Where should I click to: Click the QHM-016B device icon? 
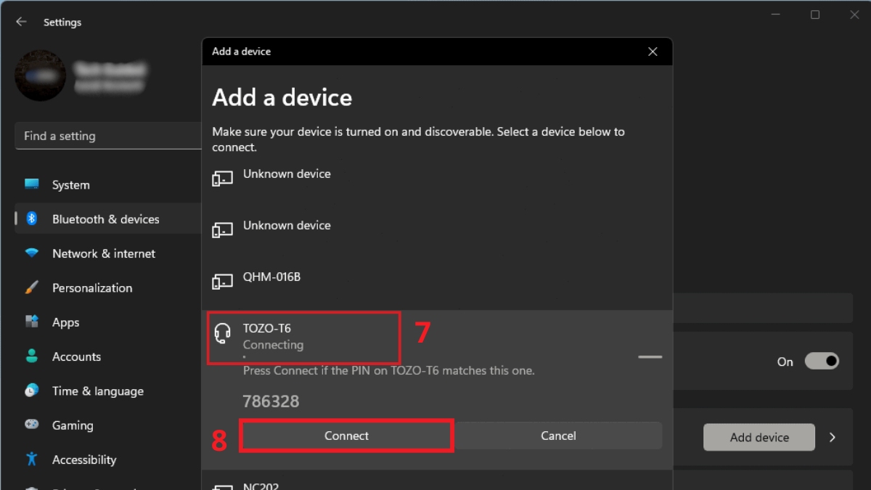[x=222, y=282]
